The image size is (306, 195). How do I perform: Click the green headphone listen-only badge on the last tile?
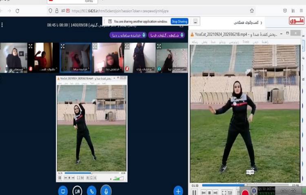point(159,69)
